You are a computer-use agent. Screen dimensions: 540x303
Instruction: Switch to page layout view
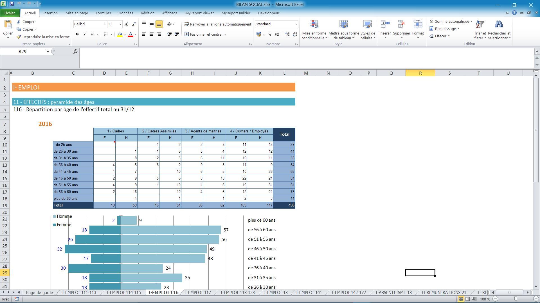pos(467,299)
